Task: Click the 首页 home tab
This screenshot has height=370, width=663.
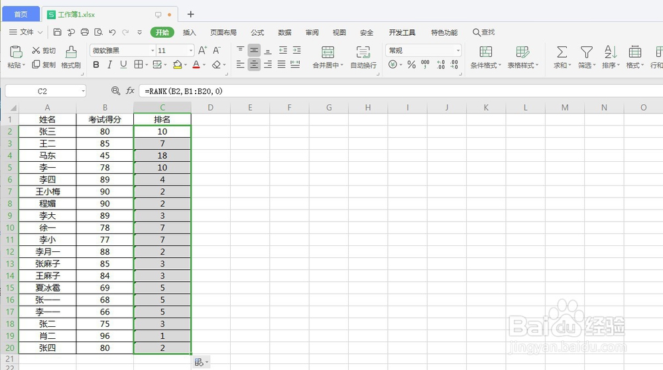Action: click(21, 15)
